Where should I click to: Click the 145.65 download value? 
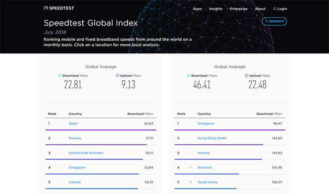coord(277,138)
